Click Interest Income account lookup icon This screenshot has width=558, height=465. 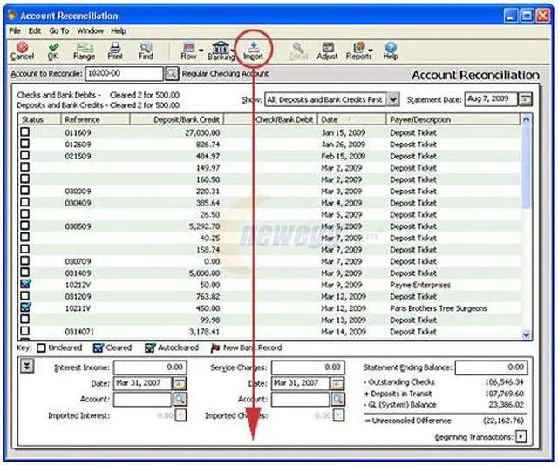click(x=180, y=399)
